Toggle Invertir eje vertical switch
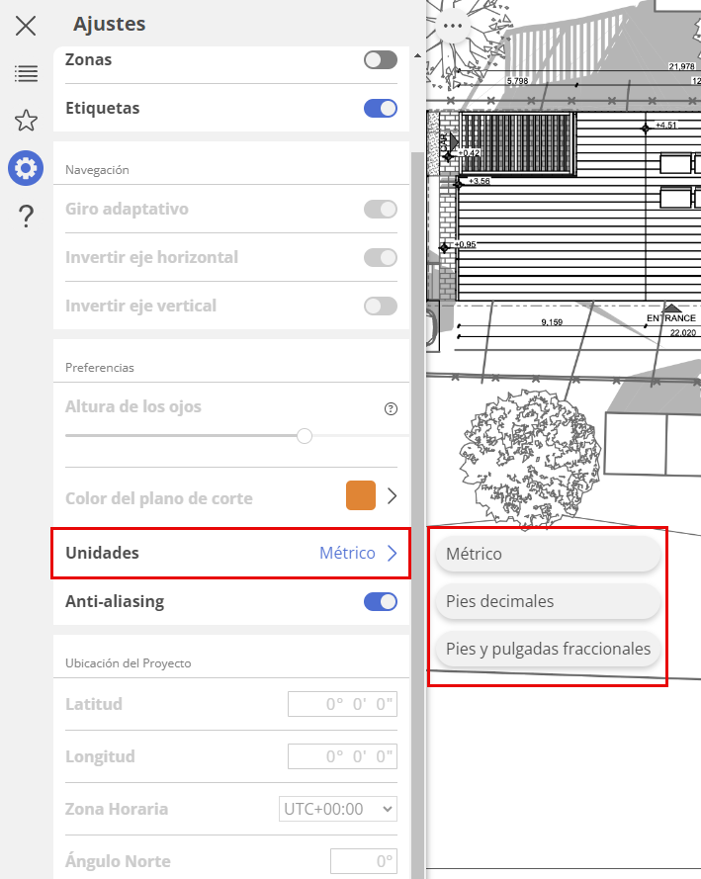This screenshot has width=701, height=879. point(381,307)
